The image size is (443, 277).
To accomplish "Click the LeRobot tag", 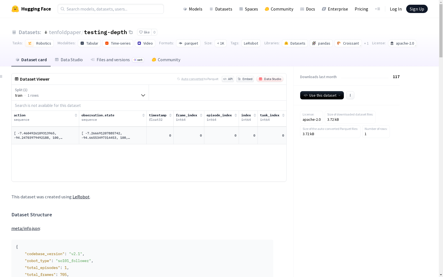I will click(x=251, y=43).
